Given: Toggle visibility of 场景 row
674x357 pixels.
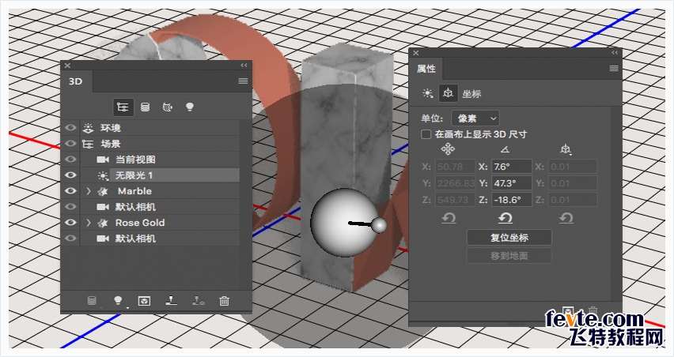Looking at the screenshot, I should point(70,144).
